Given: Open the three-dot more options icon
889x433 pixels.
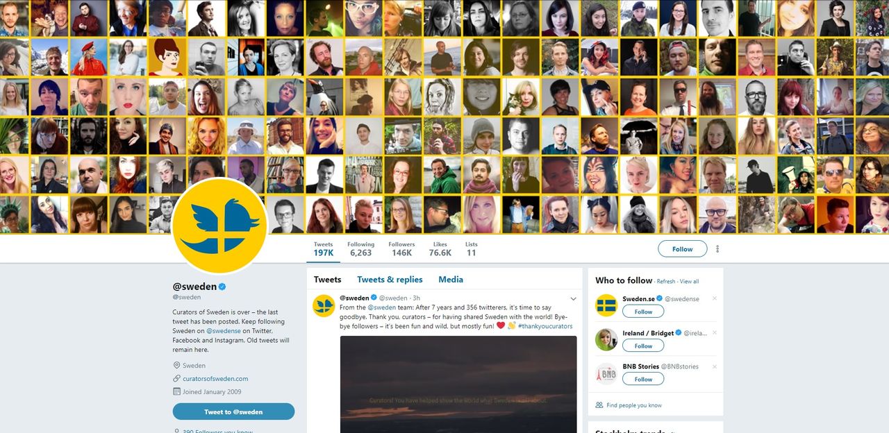Looking at the screenshot, I should (717, 249).
